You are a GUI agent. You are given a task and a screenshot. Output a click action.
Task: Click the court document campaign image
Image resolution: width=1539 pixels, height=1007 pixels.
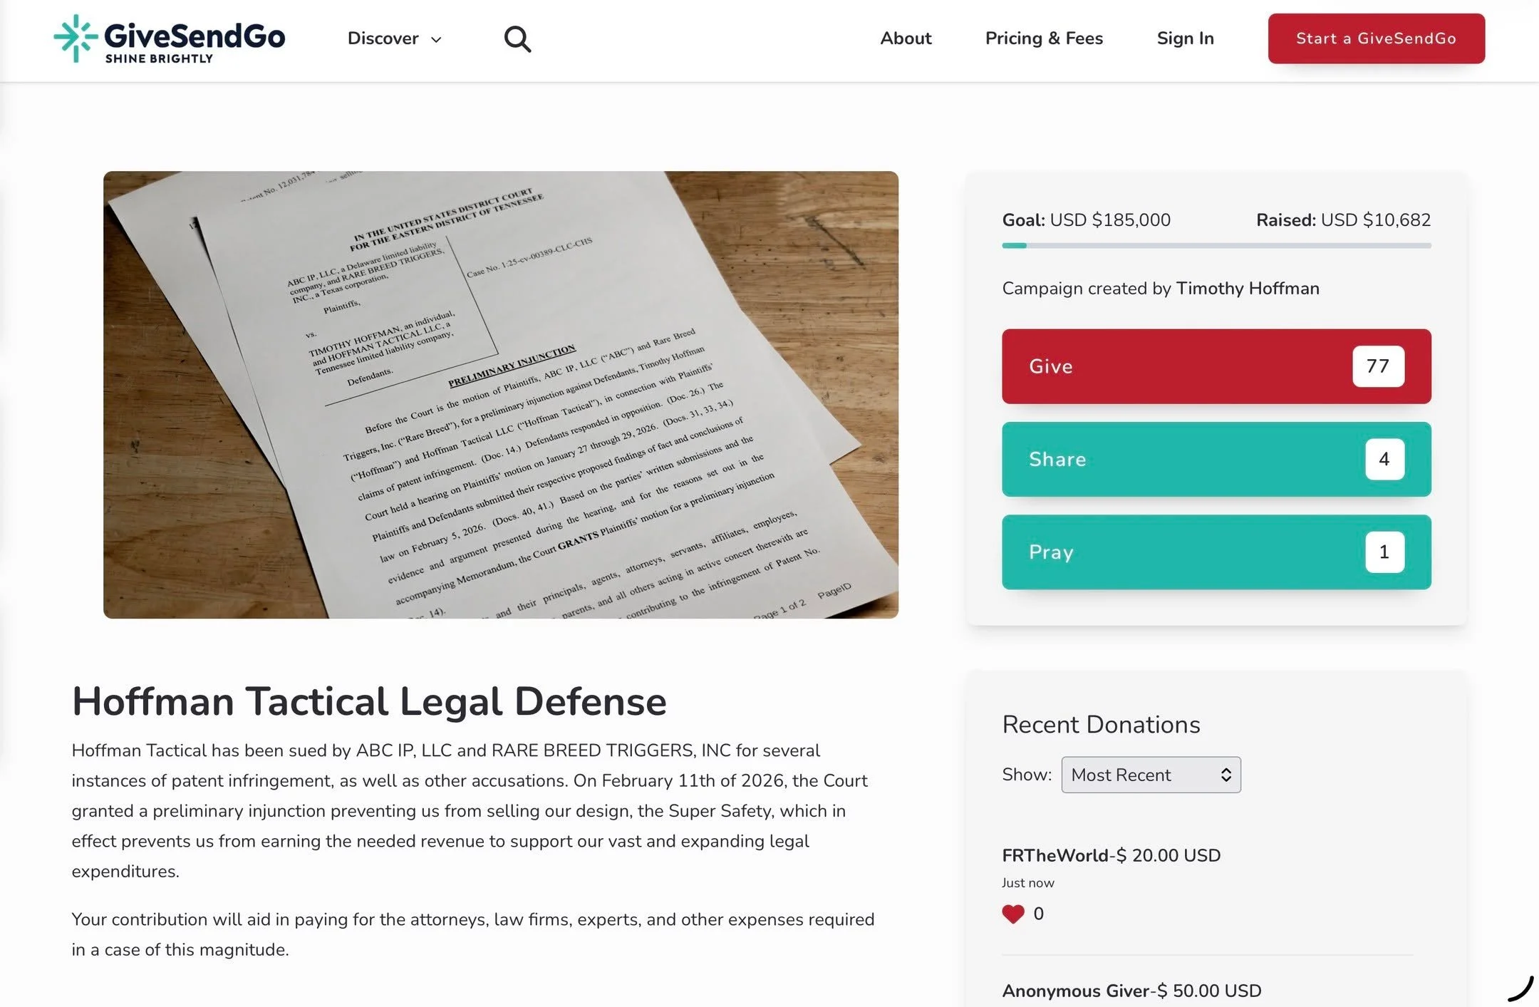[x=501, y=396]
